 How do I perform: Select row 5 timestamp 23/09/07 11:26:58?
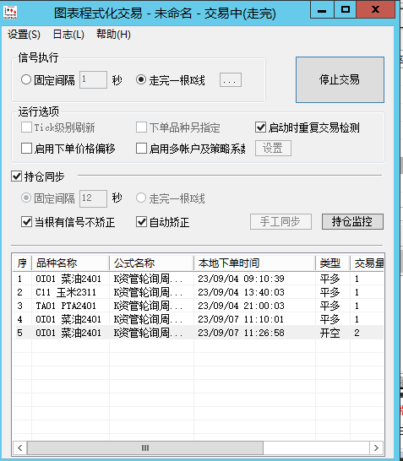click(241, 333)
